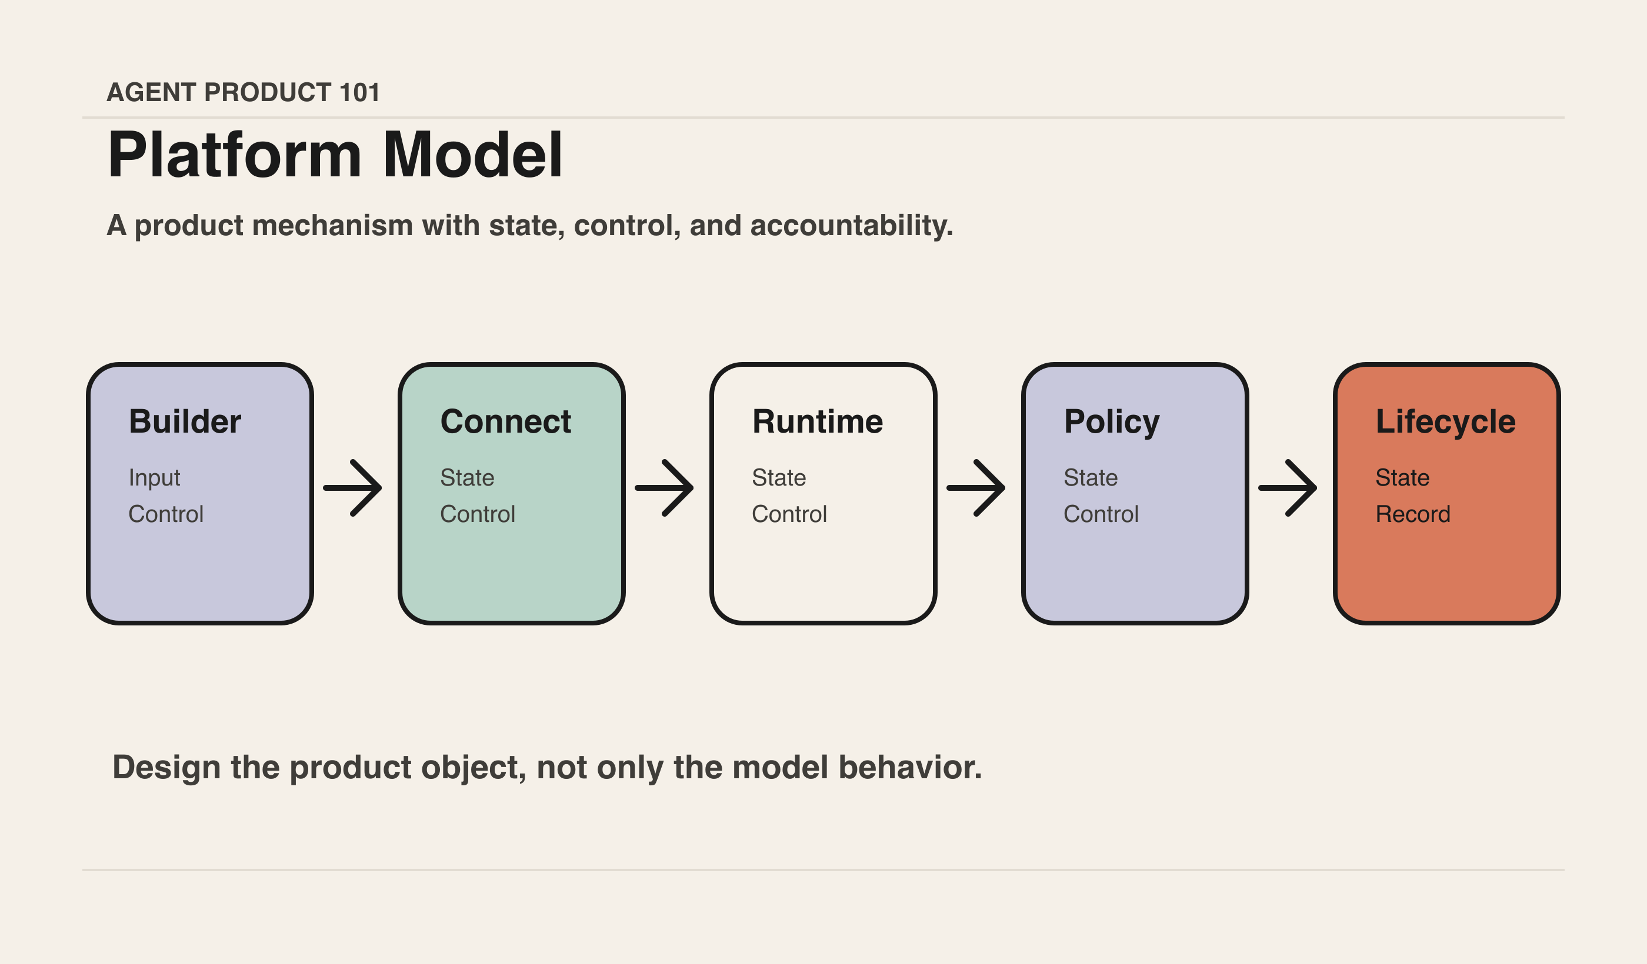Image resolution: width=1647 pixels, height=964 pixels.
Task: Click the Record label in Lifecycle card
Action: (1413, 514)
